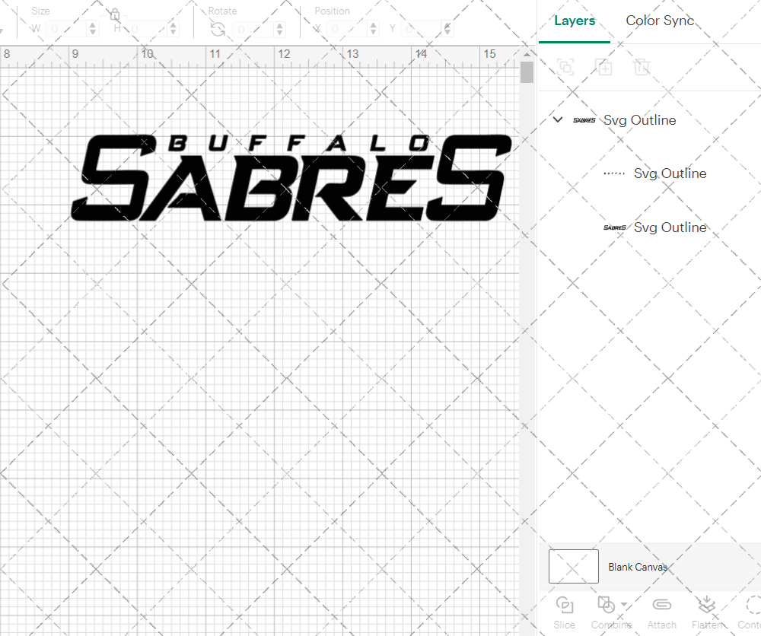Select the dotted Svg Outline sub-layer
Image resolution: width=761 pixels, height=636 pixels.
pyautogui.click(x=670, y=173)
